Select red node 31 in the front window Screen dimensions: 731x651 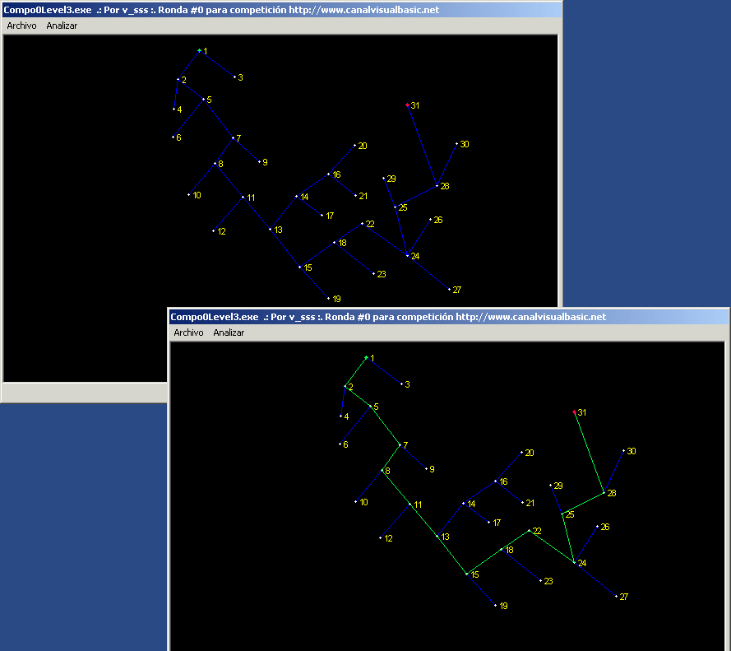(574, 412)
